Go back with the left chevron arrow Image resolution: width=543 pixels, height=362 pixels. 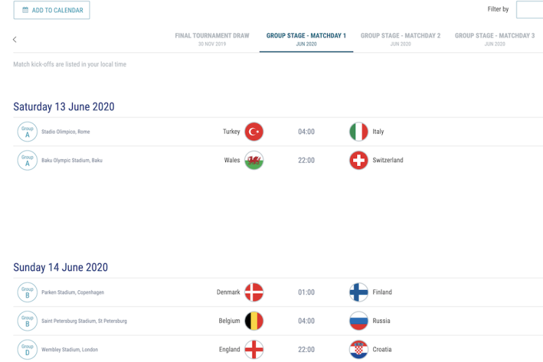point(14,39)
